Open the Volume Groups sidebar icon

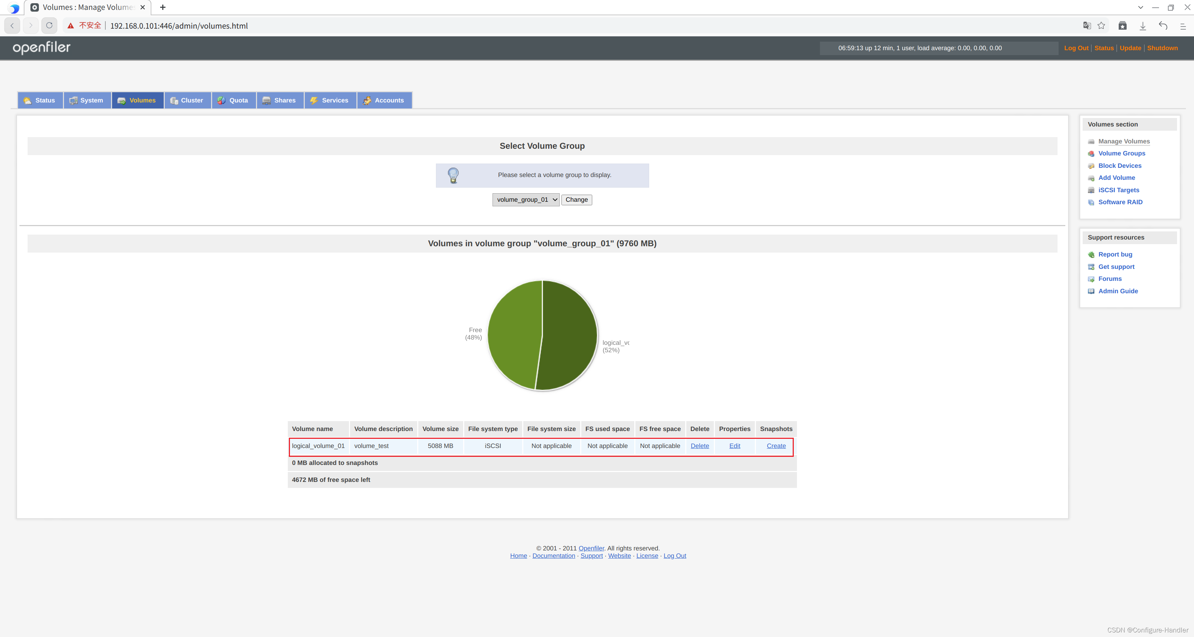click(1091, 153)
